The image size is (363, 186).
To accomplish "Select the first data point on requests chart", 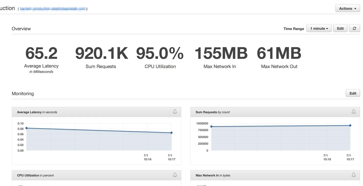I will point(211,126).
